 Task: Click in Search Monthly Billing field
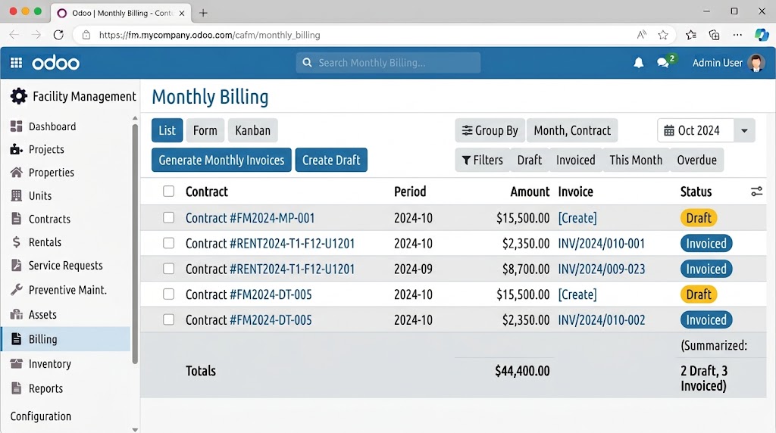click(x=389, y=63)
